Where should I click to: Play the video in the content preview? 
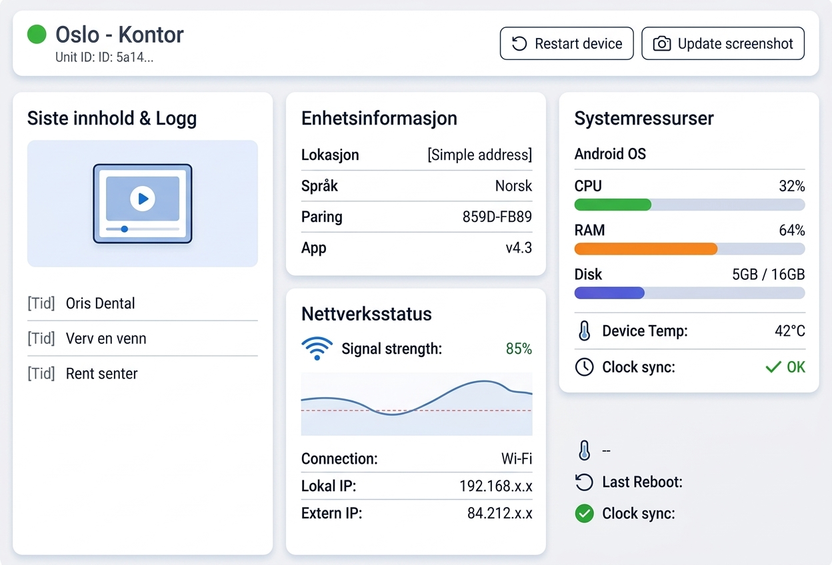[143, 198]
